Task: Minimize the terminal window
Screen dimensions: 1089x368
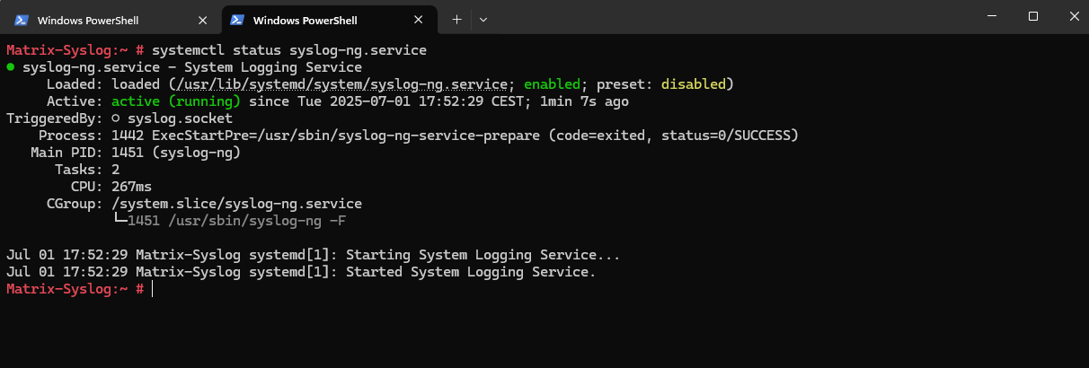Action: (x=992, y=16)
